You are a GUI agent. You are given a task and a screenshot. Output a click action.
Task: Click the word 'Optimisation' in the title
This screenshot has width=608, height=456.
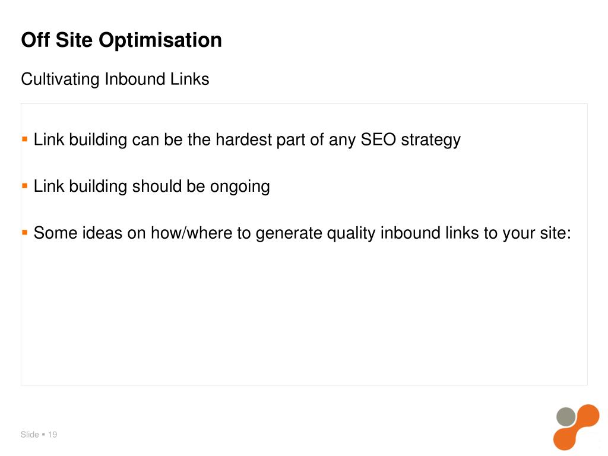click(x=160, y=40)
